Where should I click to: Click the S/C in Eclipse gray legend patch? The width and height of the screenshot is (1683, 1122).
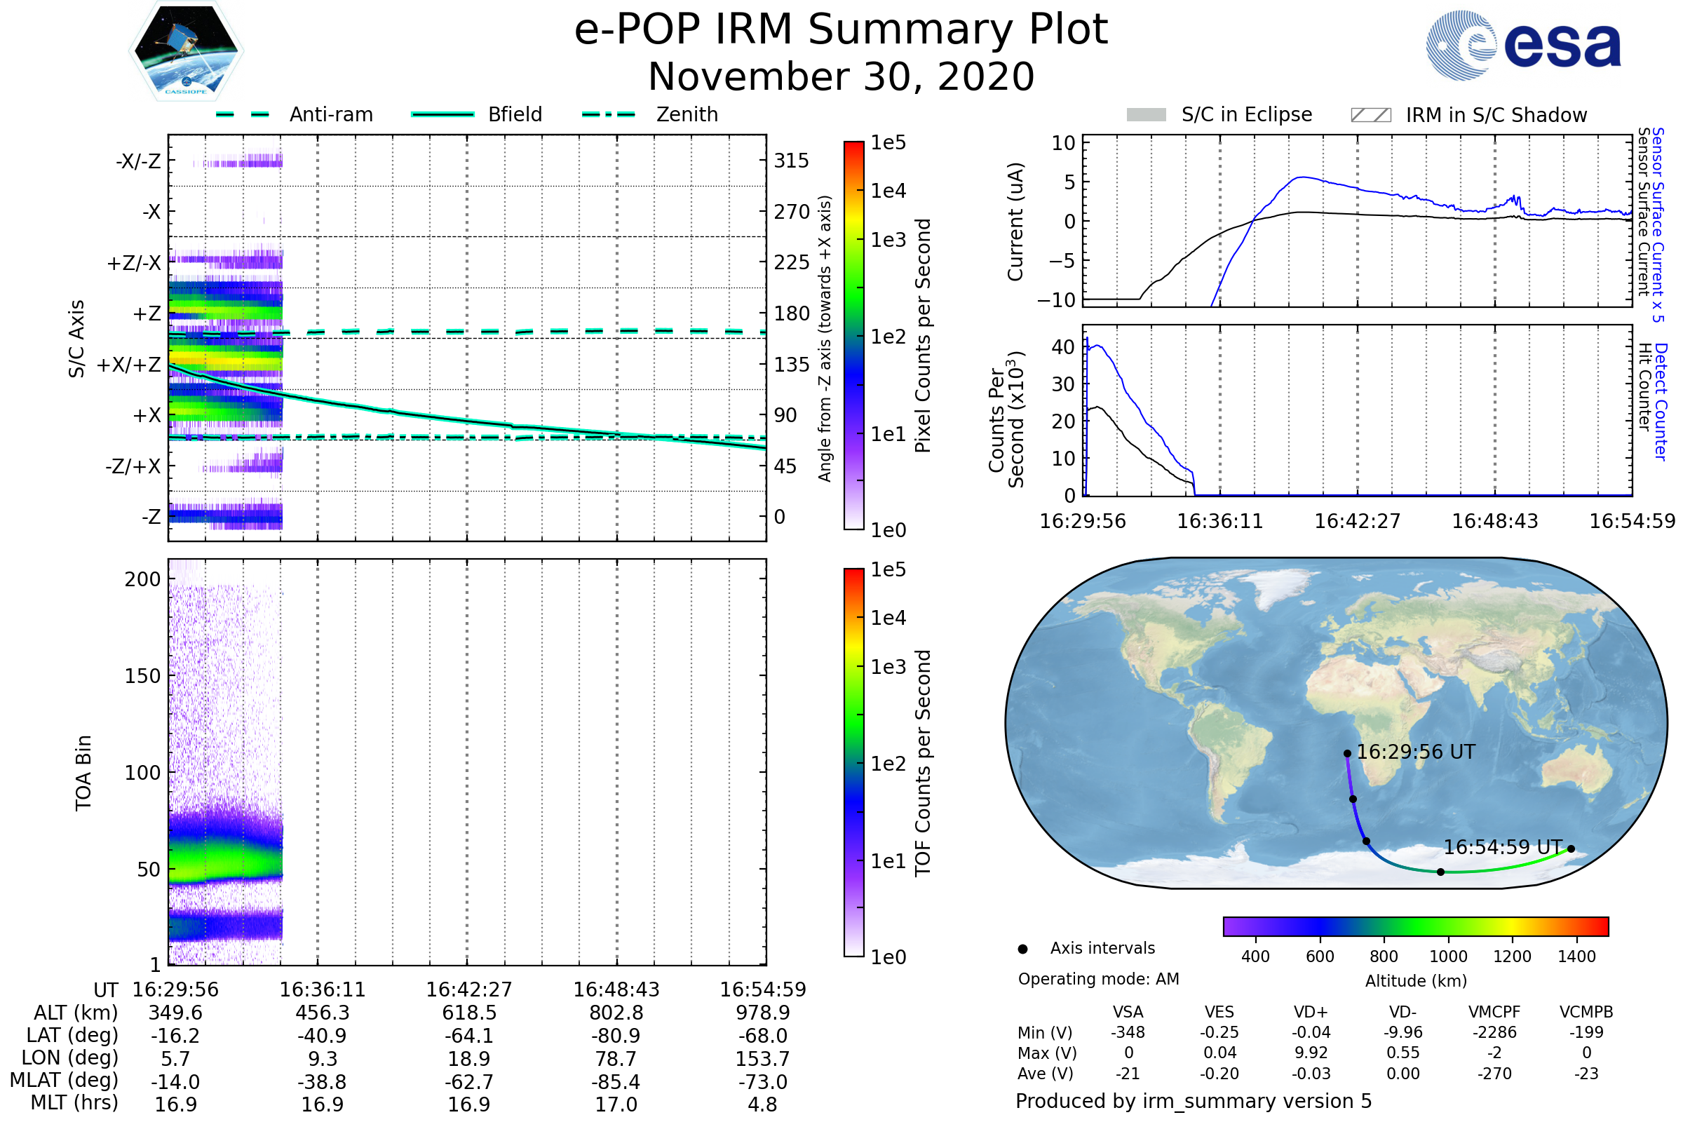click(1146, 115)
